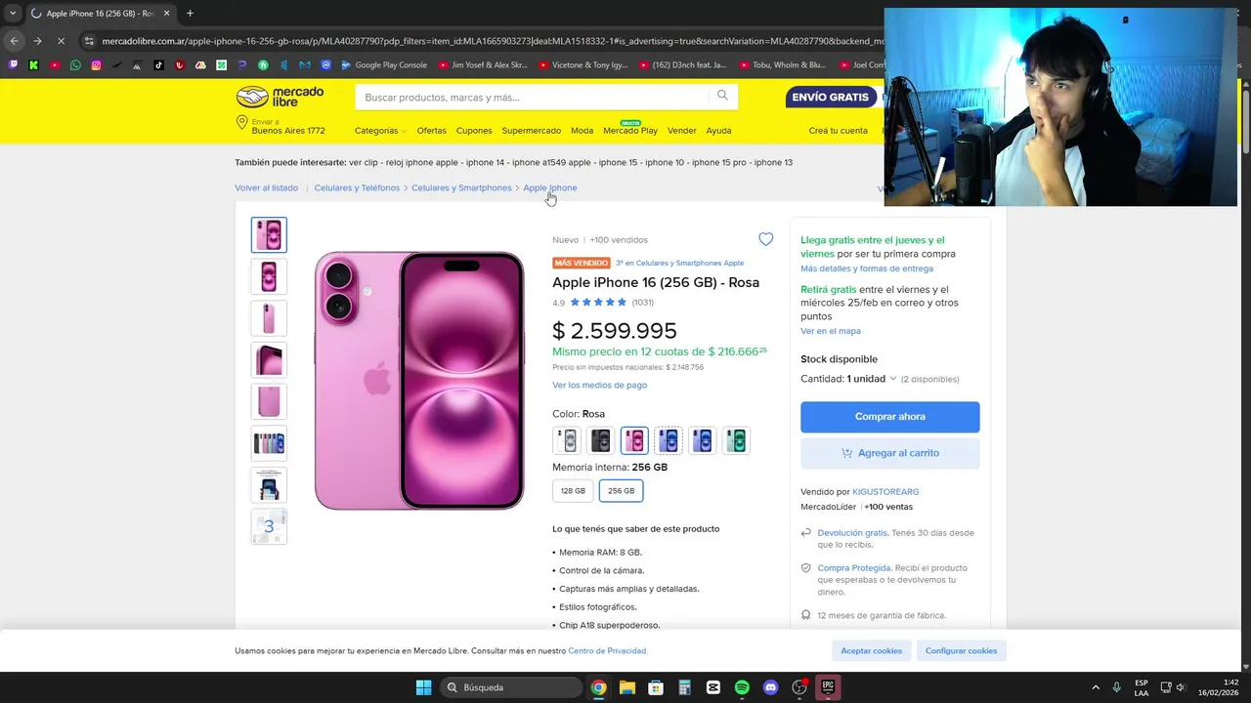The image size is (1251, 703).
Task: Open Spotify from the taskbar
Action: [x=742, y=687]
